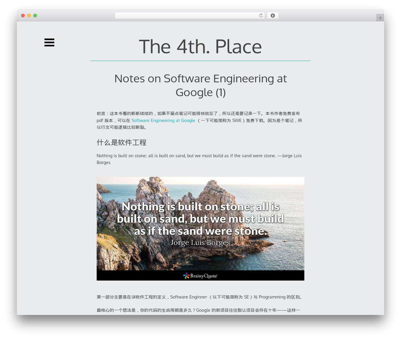
Task: Click the BrainyQuote logo in the image
Action: point(200,276)
